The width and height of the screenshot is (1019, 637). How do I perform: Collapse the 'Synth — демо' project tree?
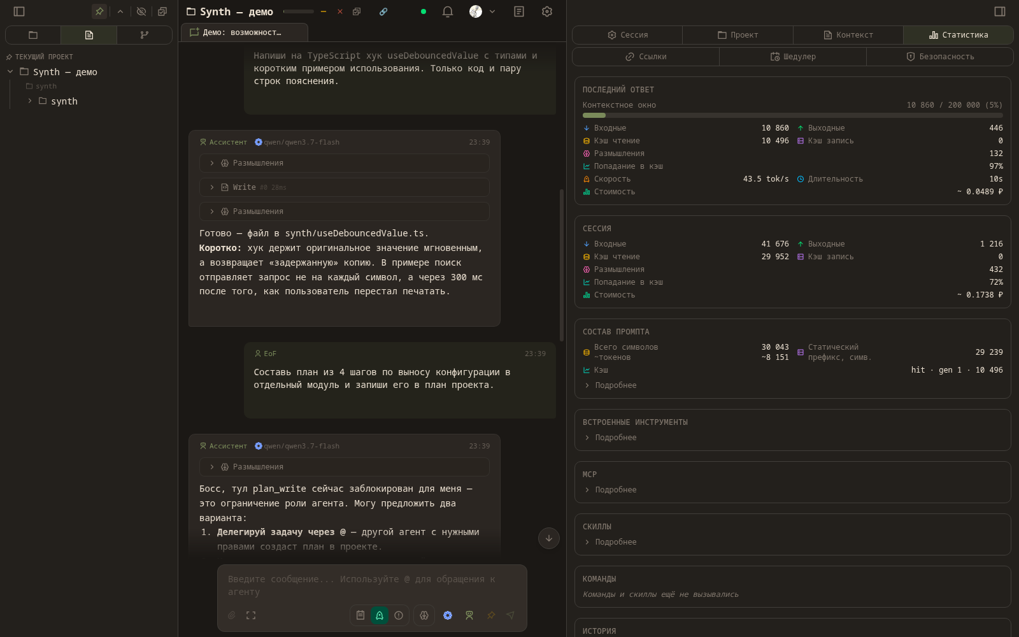point(10,71)
